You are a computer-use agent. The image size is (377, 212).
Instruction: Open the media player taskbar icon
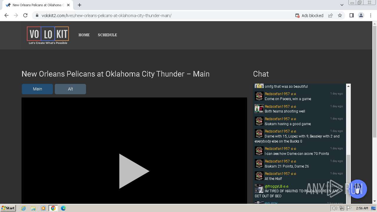(43, 208)
